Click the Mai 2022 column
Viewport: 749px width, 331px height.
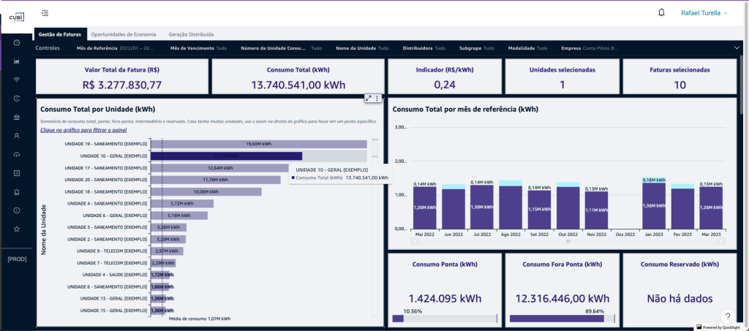coord(425,208)
